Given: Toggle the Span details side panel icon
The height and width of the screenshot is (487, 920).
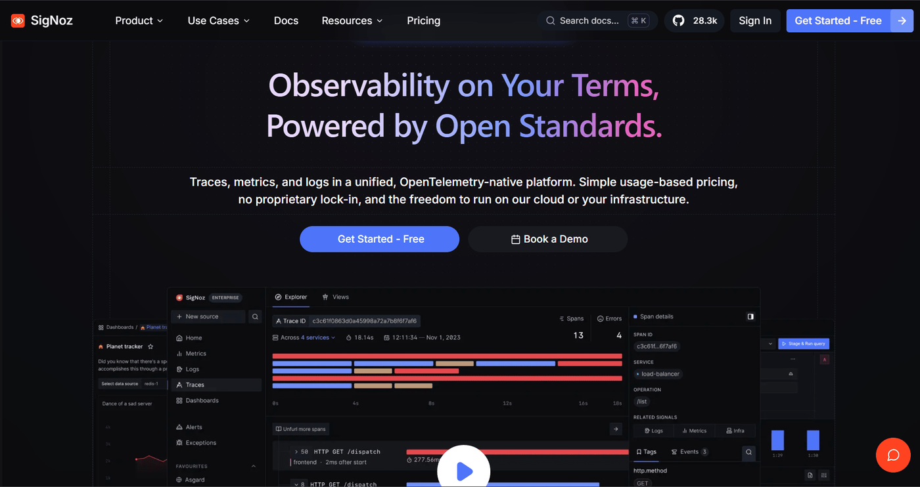Looking at the screenshot, I should [x=750, y=316].
